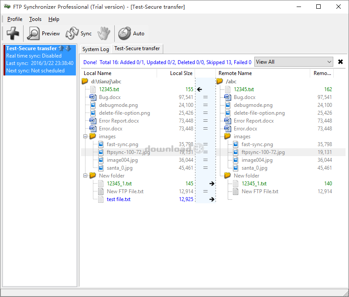Select local file test file.txt
The height and width of the screenshot is (297, 349).
(x=119, y=199)
